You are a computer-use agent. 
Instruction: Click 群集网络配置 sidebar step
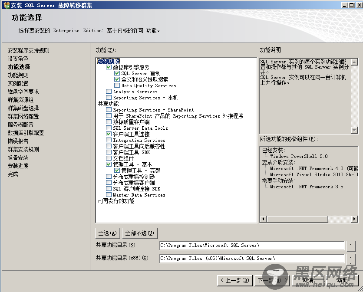pyautogui.click(x=23, y=116)
